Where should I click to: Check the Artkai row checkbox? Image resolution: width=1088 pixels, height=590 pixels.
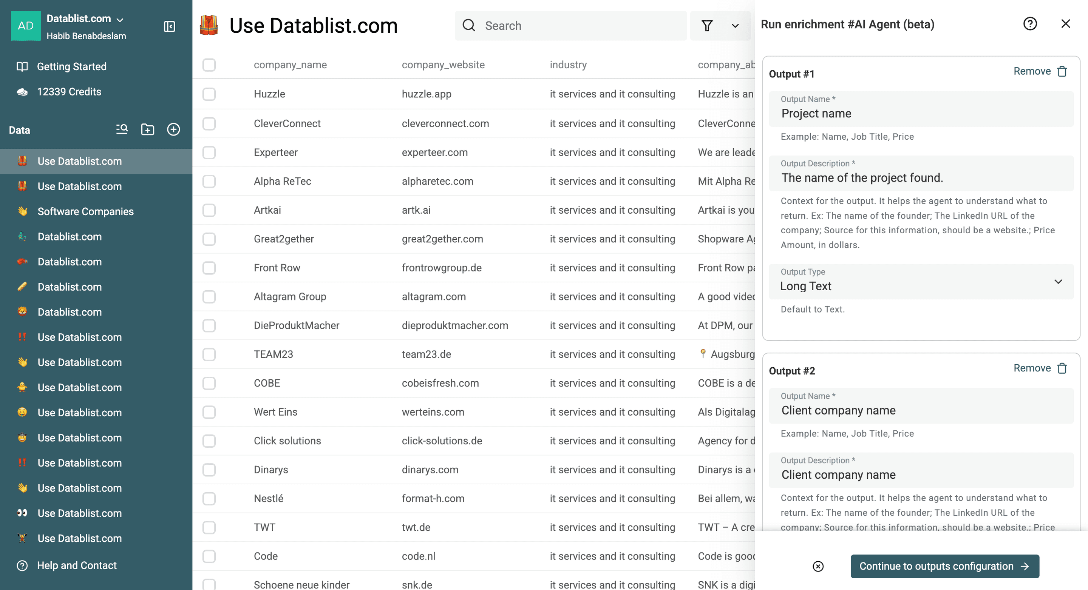click(x=209, y=210)
